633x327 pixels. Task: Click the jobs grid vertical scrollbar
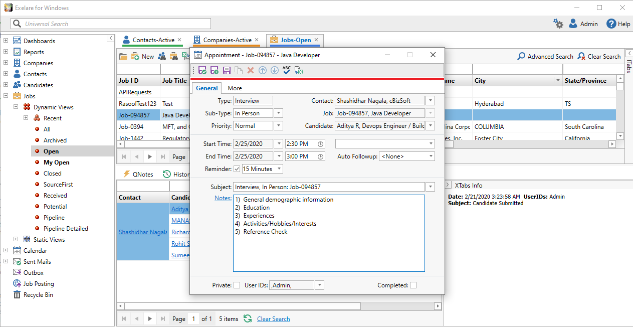[x=620, y=107]
